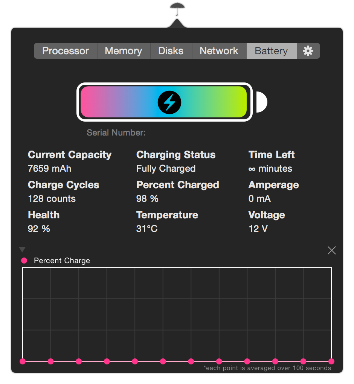Open the Network tab
Viewport: 354px width, 384px height.
(x=219, y=51)
